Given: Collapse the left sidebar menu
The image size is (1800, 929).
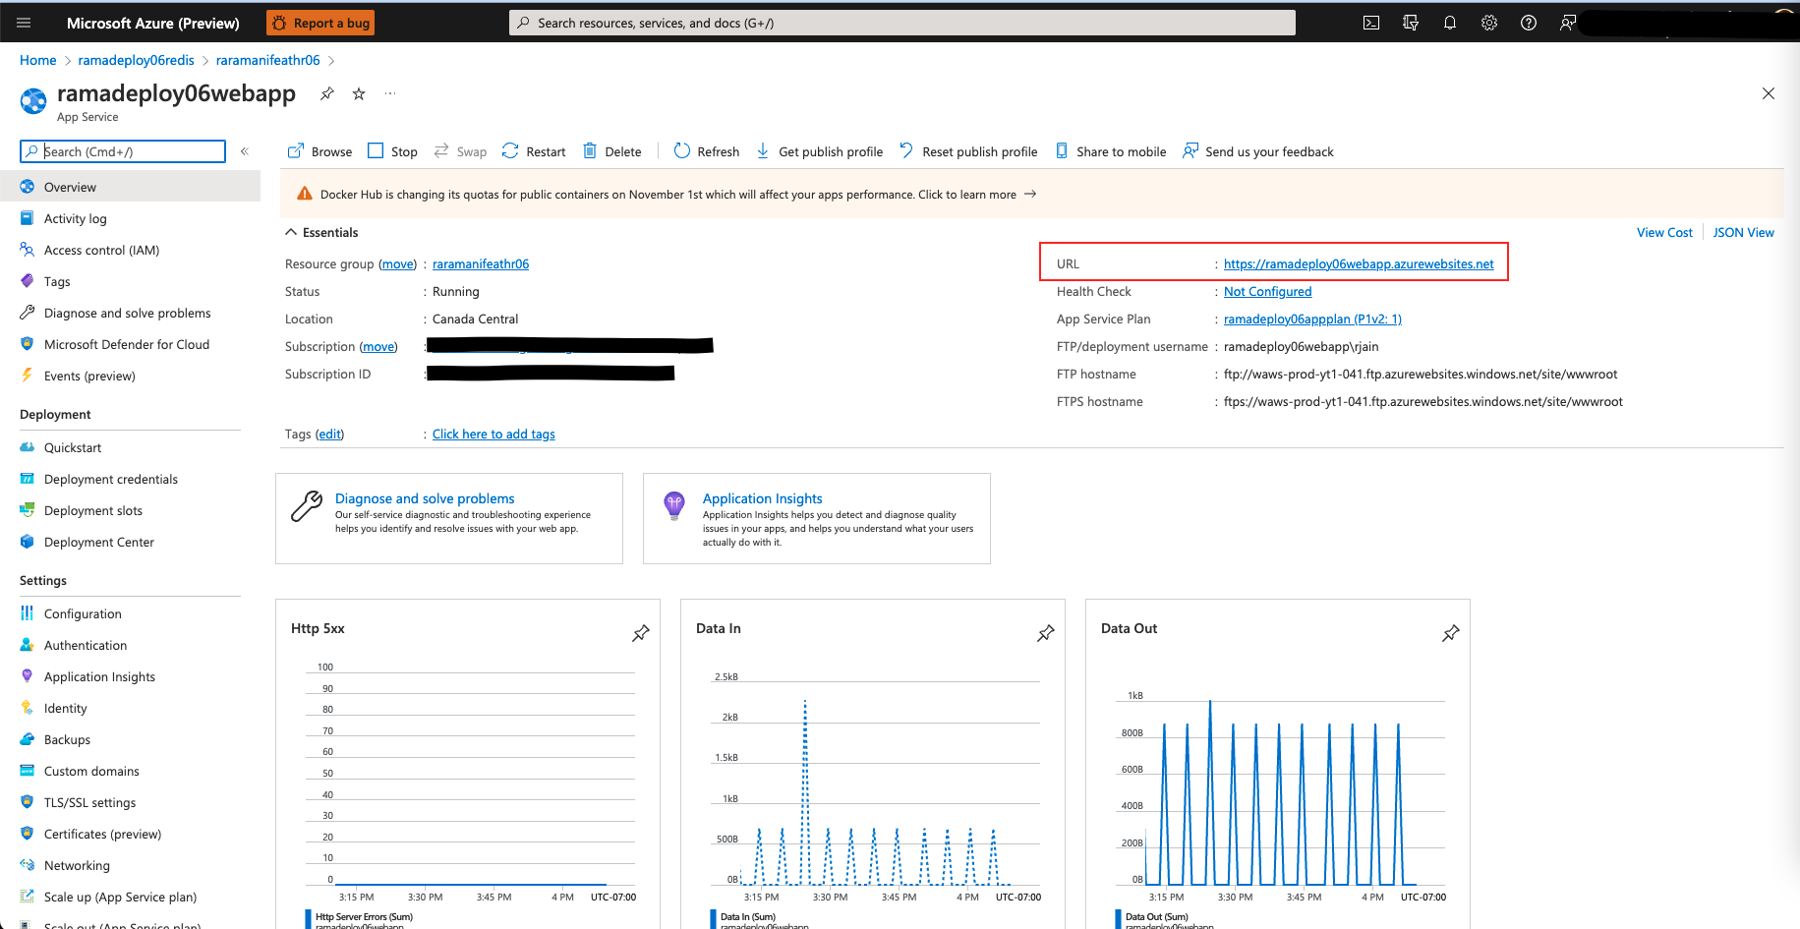Looking at the screenshot, I should pyautogui.click(x=245, y=151).
